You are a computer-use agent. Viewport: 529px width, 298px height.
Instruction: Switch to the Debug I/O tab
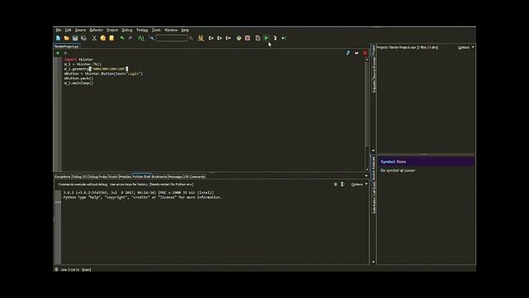[x=79, y=176]
